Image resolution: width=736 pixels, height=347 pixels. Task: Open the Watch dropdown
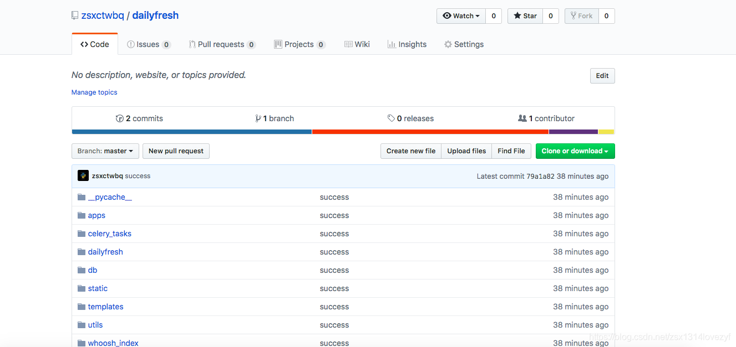[x=461, y=16]
